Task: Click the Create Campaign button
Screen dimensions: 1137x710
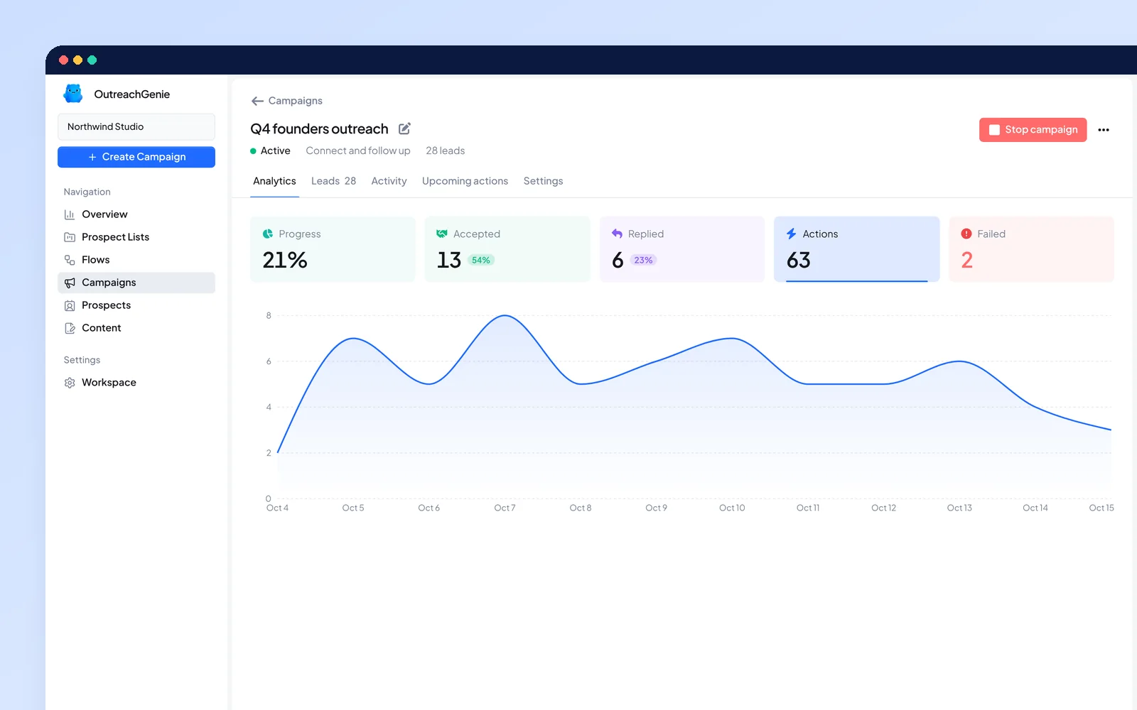Action: [136, 157]
